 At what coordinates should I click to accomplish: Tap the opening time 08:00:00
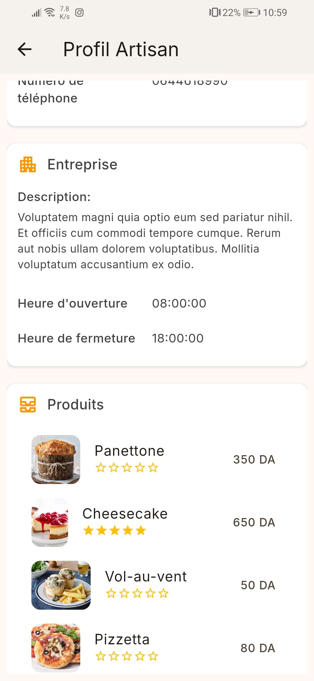tap(179, 303)
